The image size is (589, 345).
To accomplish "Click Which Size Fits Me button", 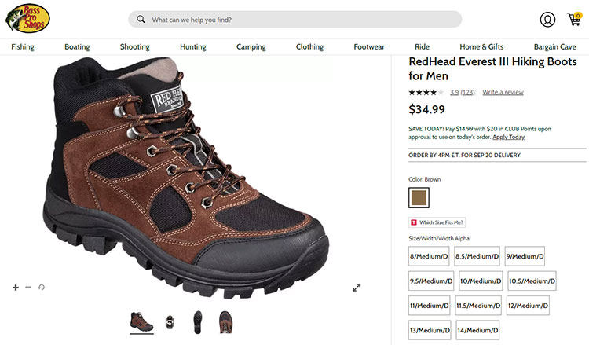I will tap(437, 222).
